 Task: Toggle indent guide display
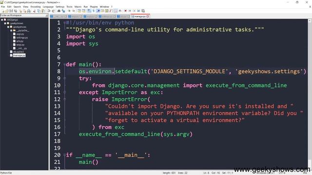(98, 11)
